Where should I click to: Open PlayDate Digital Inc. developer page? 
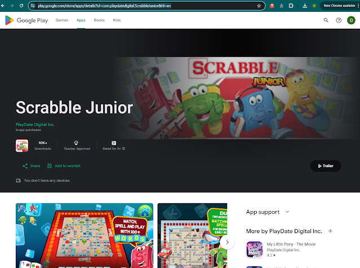(x=35, y=124)
